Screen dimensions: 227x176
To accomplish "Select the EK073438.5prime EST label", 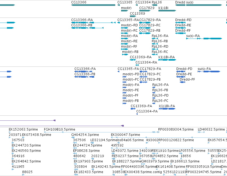I will tap(37, 135).
